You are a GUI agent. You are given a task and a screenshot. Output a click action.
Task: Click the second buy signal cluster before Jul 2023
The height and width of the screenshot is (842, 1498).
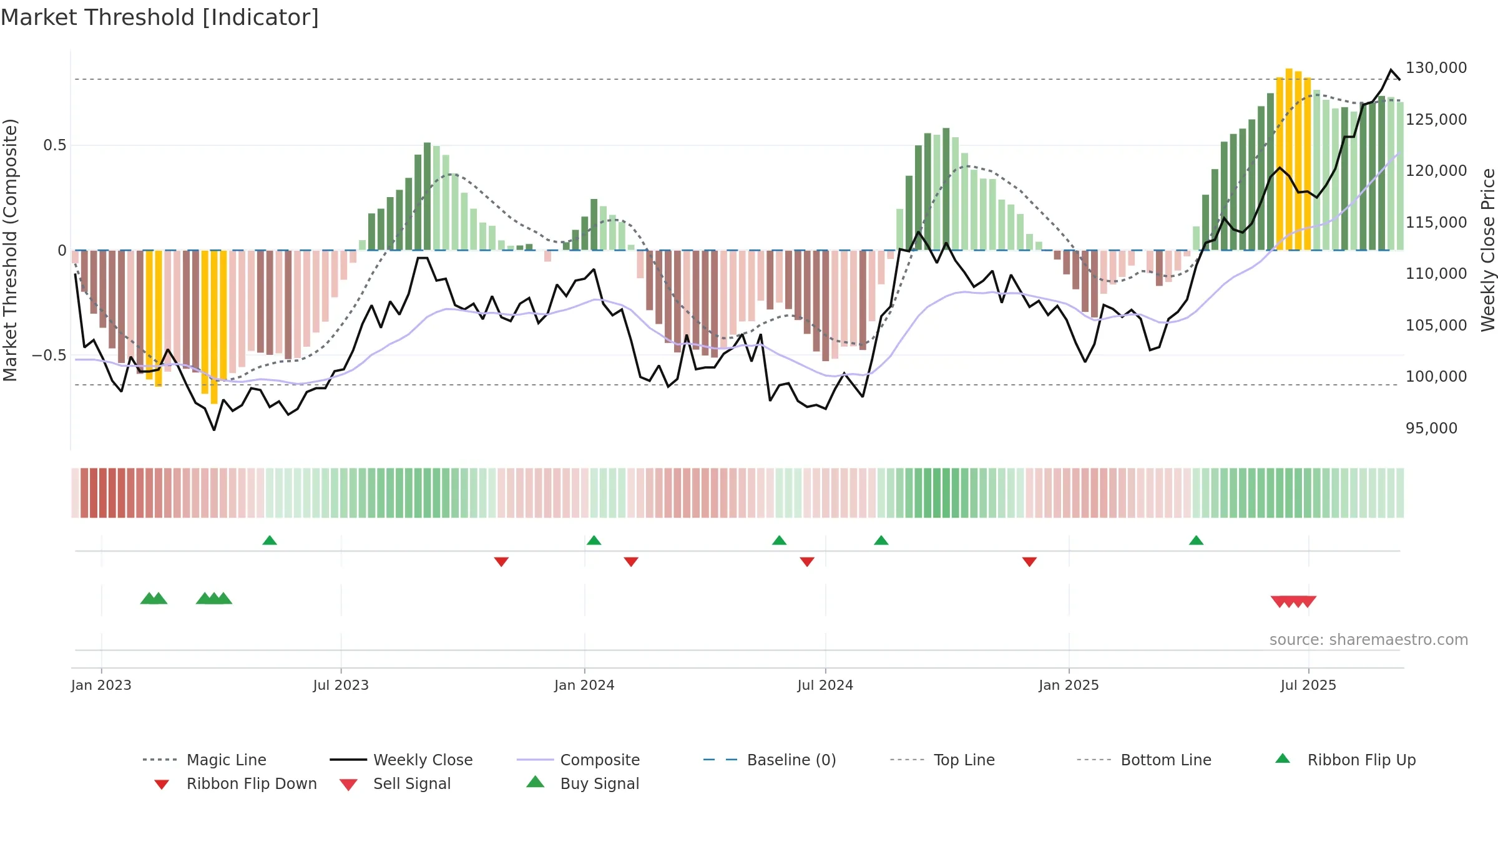tap(214, 598)
